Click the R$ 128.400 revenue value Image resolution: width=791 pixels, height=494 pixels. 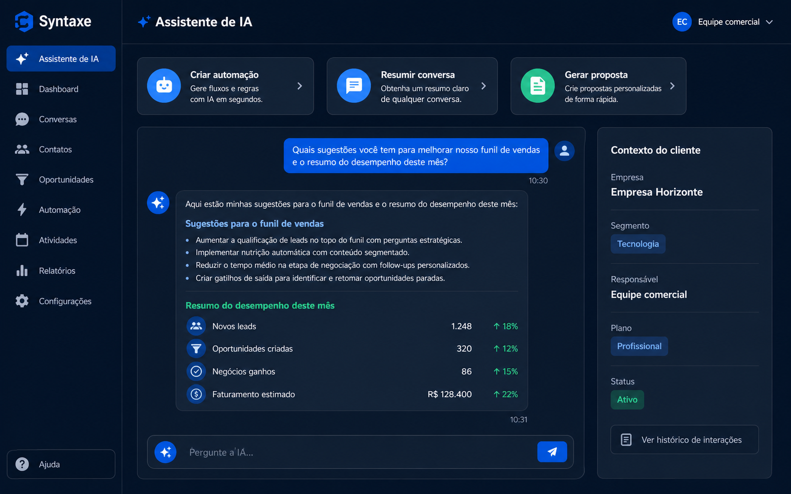coord(449,394)
